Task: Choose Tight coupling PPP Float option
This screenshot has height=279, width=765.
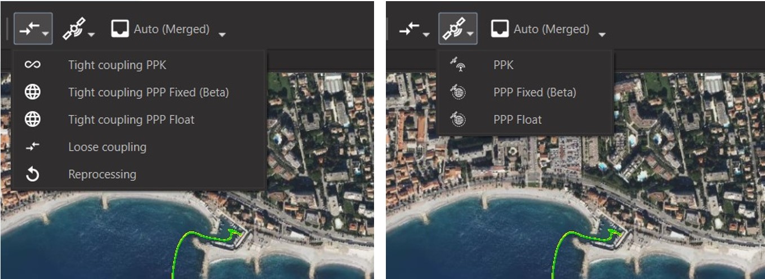Action: [139, 119]
